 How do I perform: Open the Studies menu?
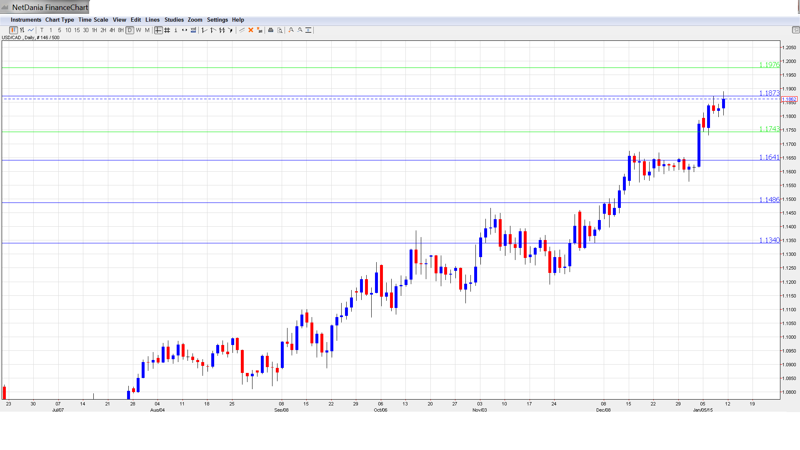pyautogui.click(x=174, y=20)
